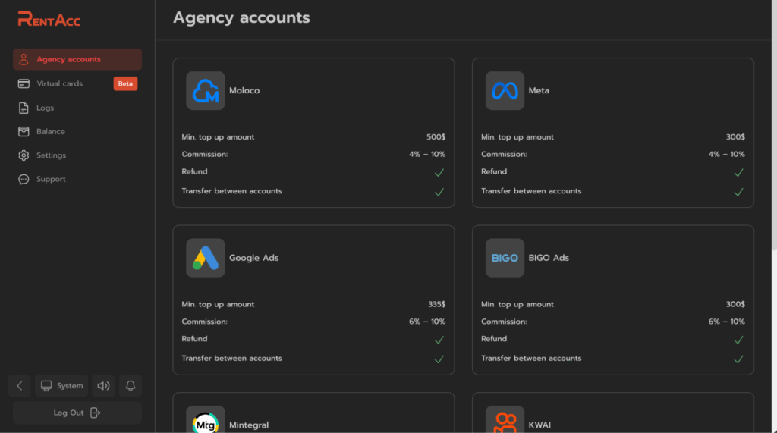Click Moloco Min. top up amount label

(x=218, y=137)
